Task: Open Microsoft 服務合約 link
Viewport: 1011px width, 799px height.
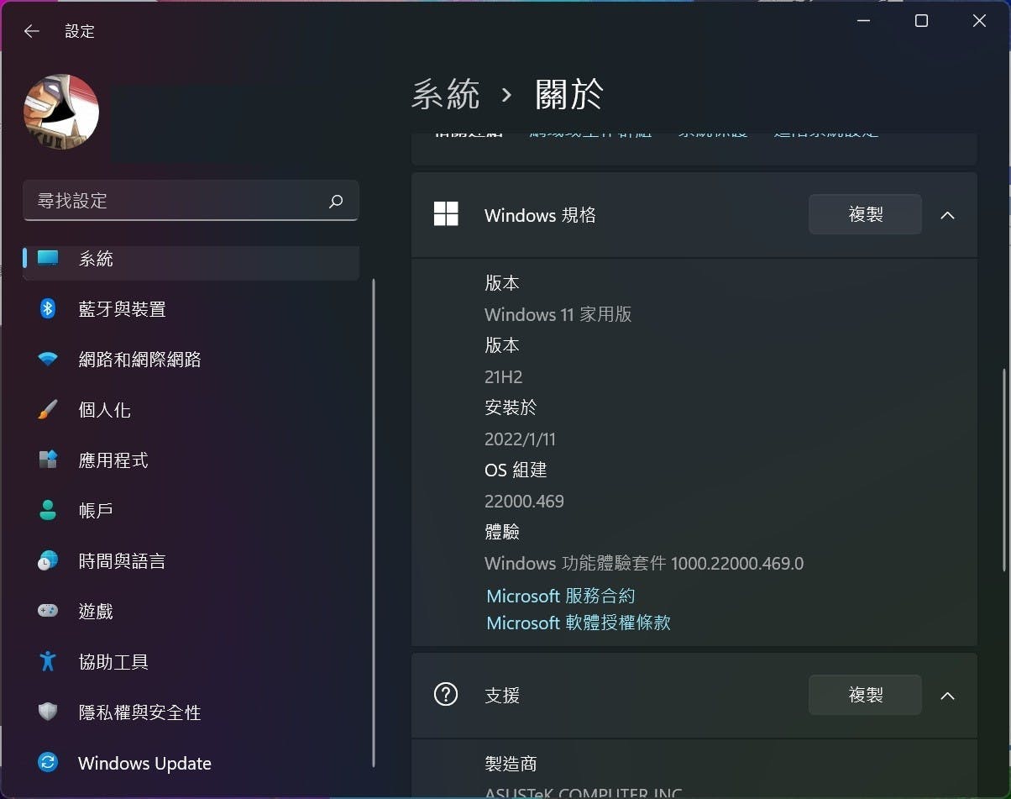Action: (x=560, y=596)
